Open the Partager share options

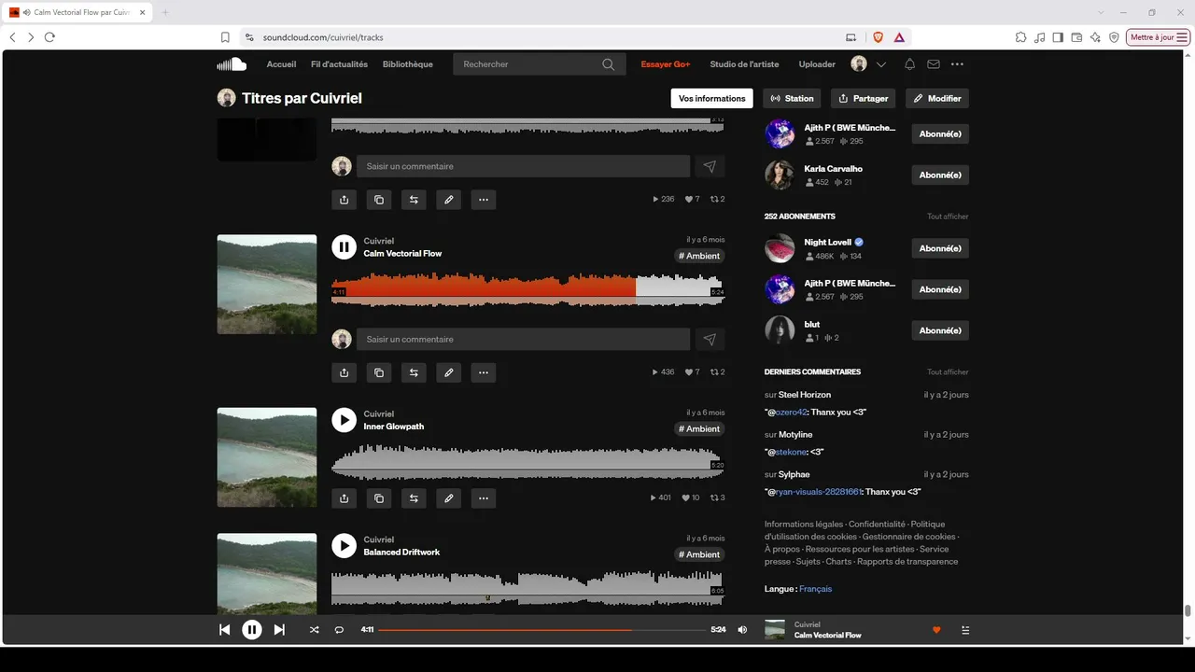click(863, 98)
